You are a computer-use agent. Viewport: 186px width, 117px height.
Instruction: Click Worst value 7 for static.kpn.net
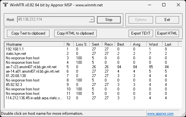[x=150, y=54]
